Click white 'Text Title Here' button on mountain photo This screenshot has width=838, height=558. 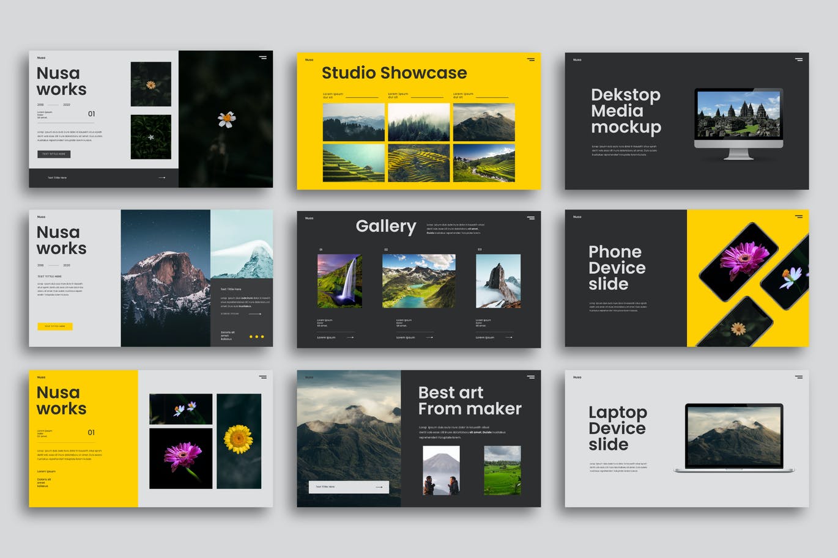pos(349,487)
